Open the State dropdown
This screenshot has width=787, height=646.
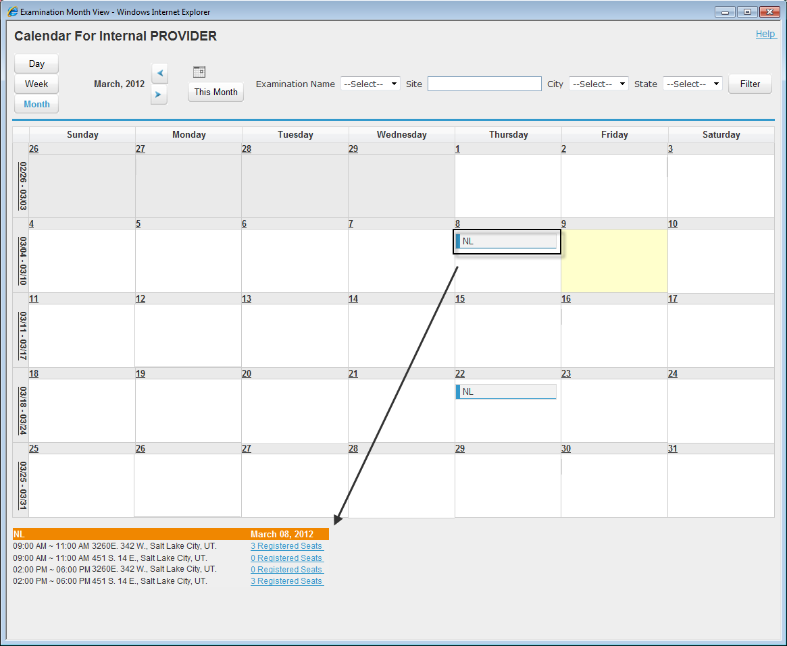click(692, 84)
